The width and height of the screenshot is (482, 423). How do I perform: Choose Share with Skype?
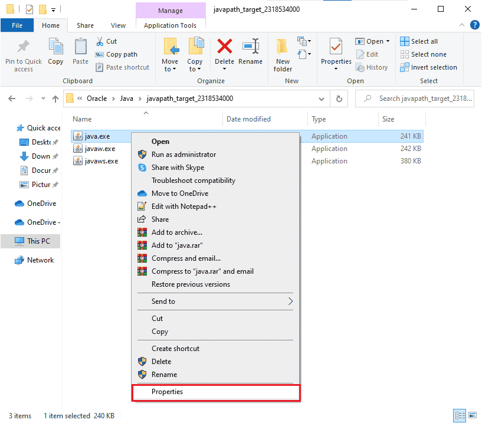tap(215, 168)
